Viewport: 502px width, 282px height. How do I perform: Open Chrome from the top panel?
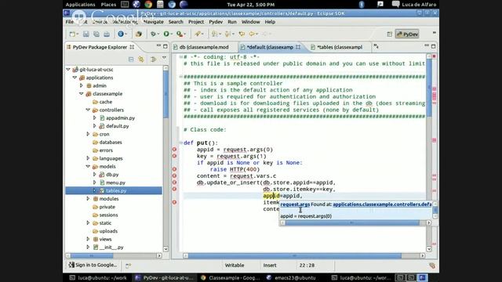pos(148,4)
